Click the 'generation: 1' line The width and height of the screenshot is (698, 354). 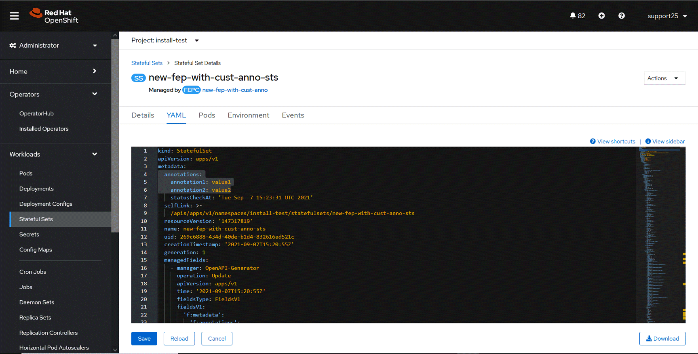pyautogui.click(x=185, y=252)
